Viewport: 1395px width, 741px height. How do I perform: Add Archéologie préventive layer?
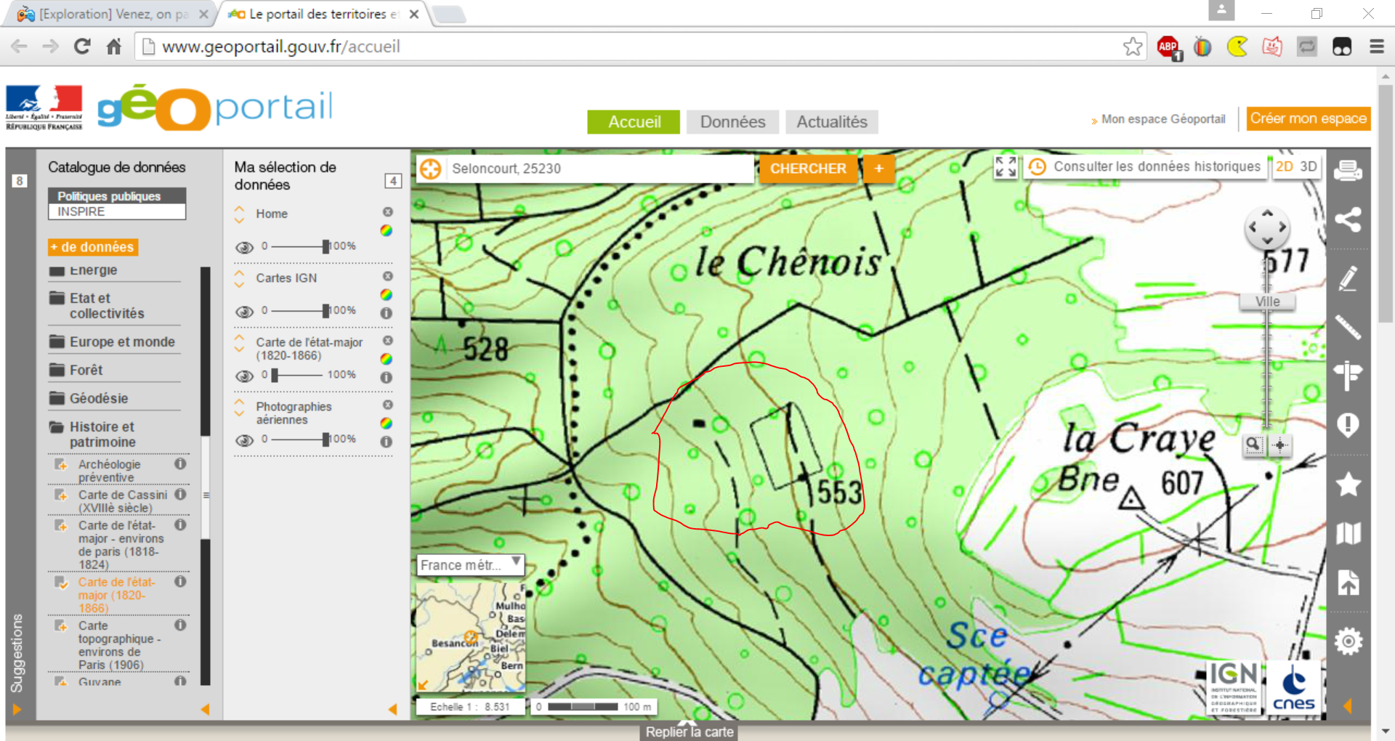pyautogui.click(x=61, y=465)
